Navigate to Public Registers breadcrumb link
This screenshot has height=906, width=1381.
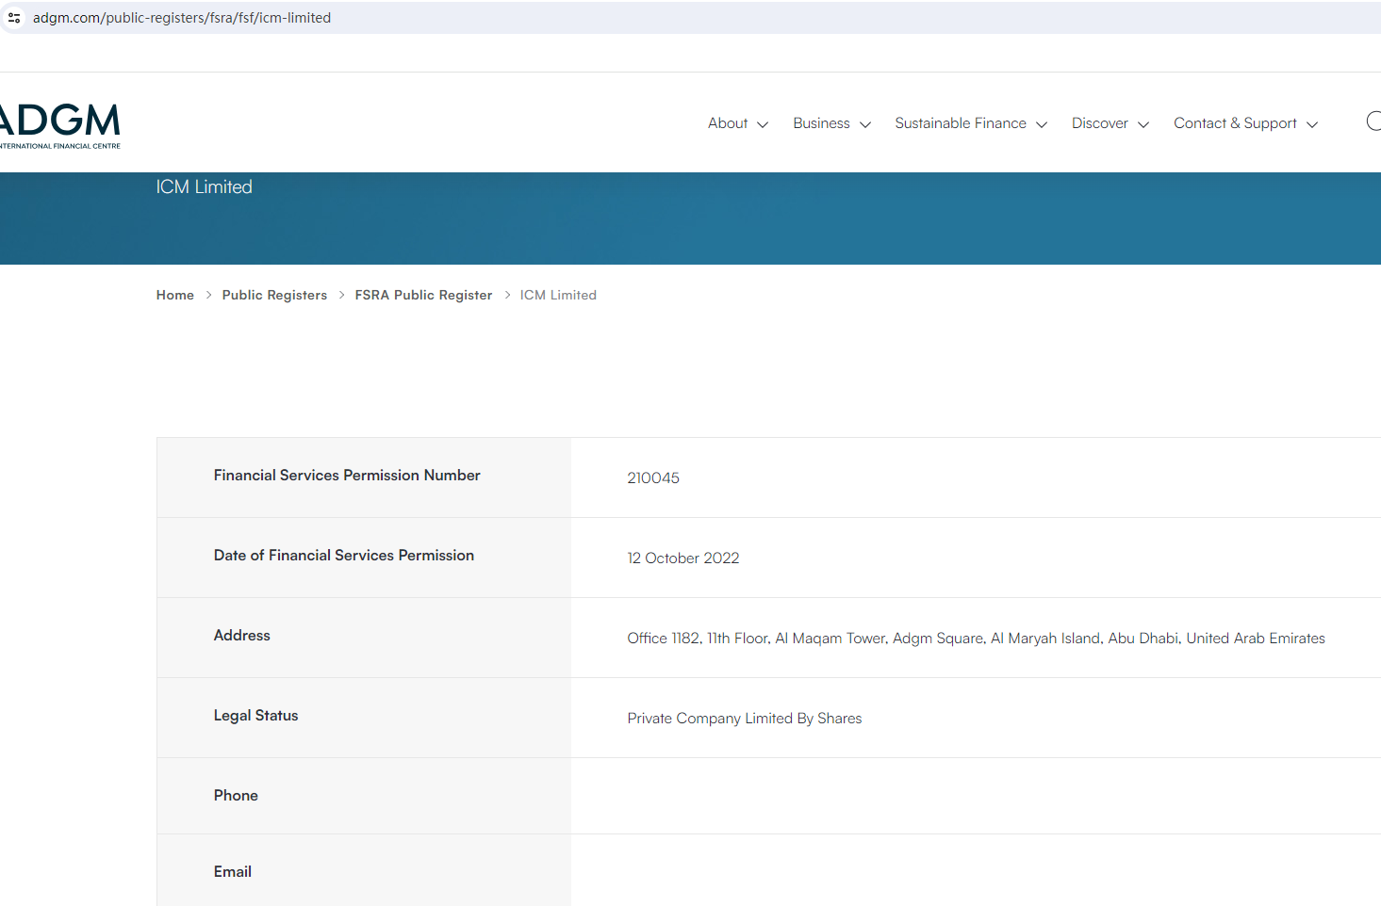tap(274, 295)
